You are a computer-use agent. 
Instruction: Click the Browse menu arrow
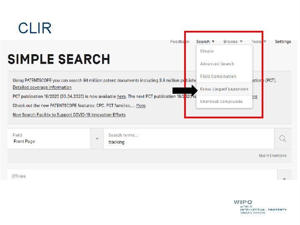241,42
